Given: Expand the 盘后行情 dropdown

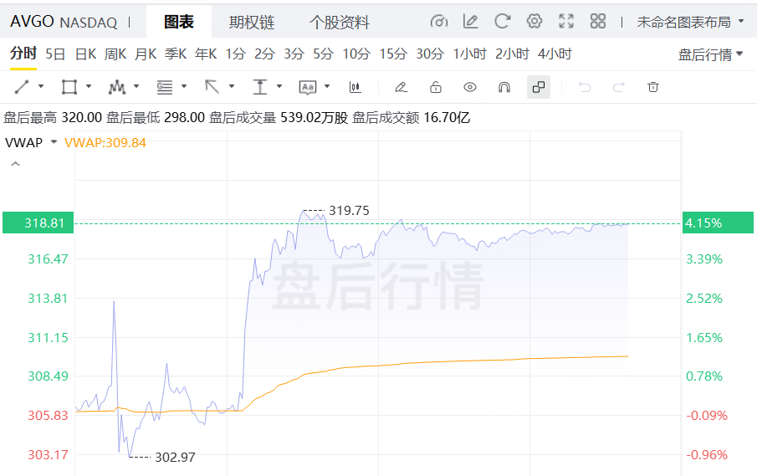Looking at the screenshot, I should pos(710,54).
